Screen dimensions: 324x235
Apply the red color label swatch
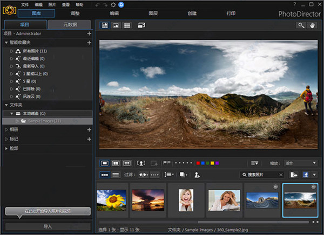198,163
